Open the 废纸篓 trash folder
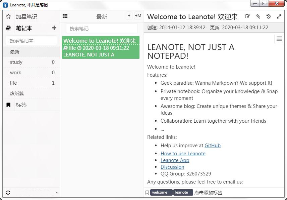The image size is (287, 200). pos(17,93)
